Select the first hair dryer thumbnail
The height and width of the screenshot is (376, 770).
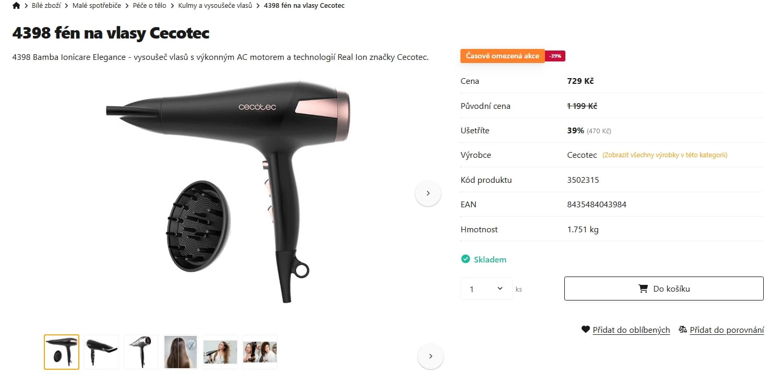(62, 352)
